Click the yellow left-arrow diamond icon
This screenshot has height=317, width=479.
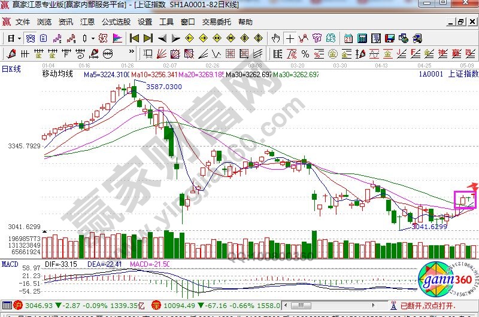click(x=190, y=38)
